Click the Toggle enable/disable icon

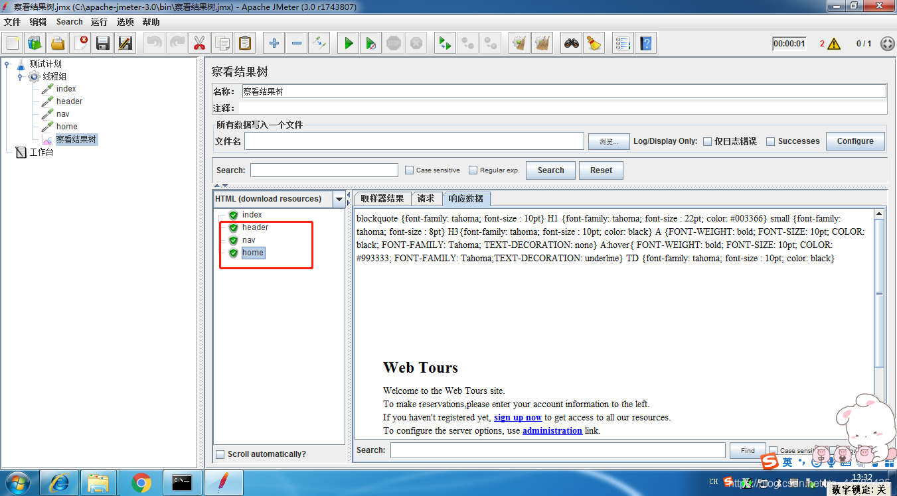319,43
